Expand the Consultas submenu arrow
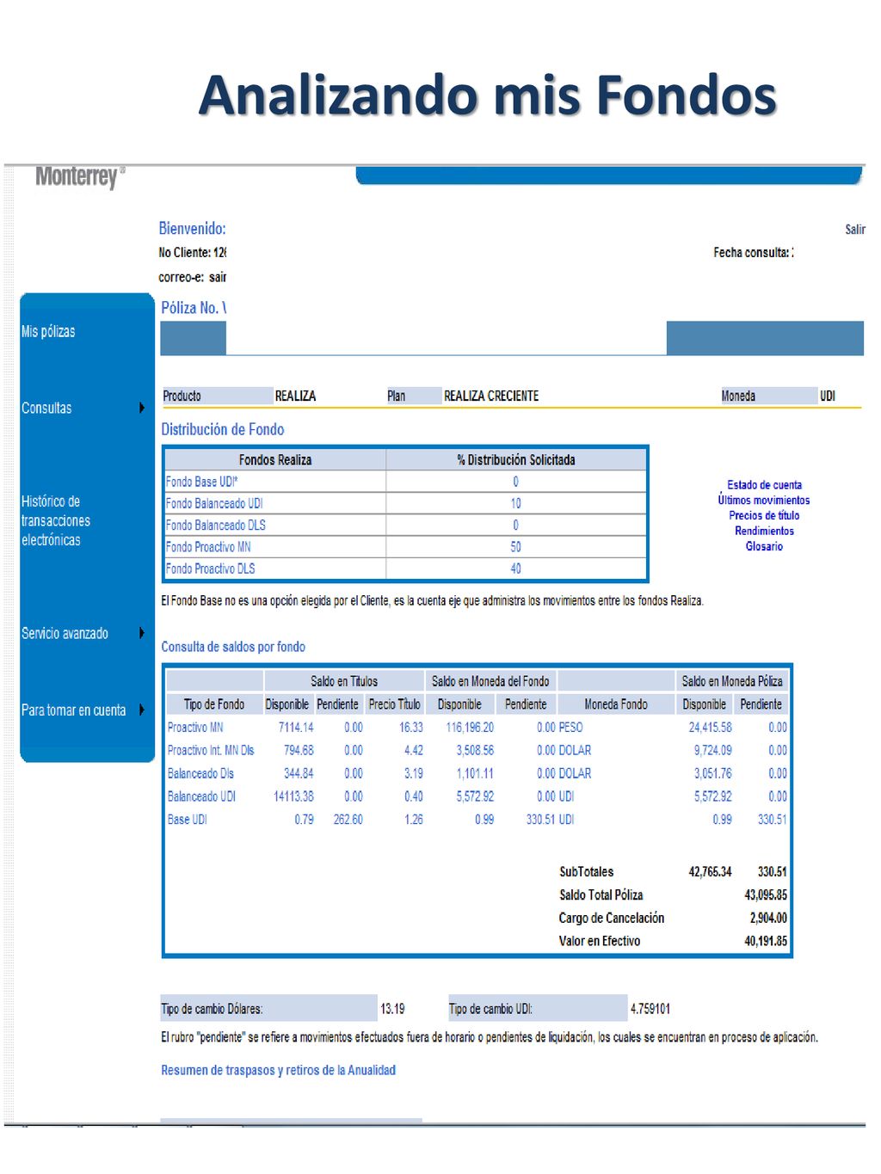 (142, 408)
